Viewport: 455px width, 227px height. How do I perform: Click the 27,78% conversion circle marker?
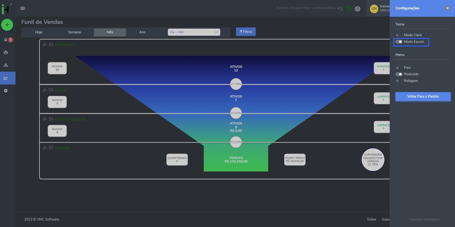click(236, 84)
